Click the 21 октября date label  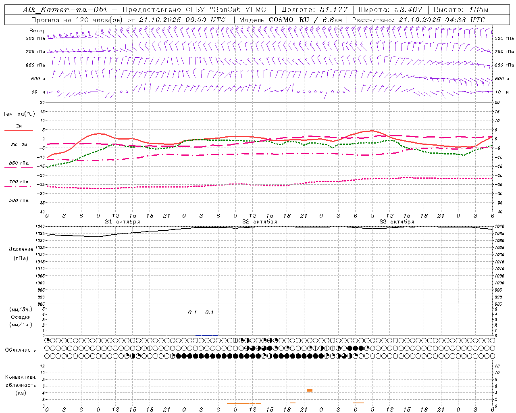coord(122,222)
